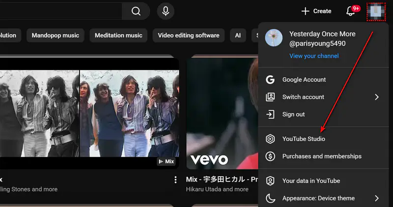This screenshot has height=207, width=393.
Task: Choose the AI filter chip
Action: [x=238, y=35]
